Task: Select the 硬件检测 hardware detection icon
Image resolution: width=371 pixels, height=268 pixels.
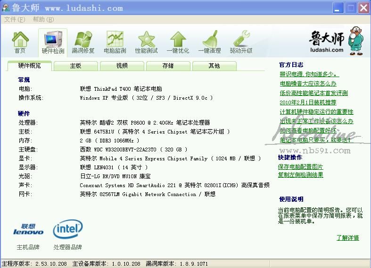Action: click(53, 42)
